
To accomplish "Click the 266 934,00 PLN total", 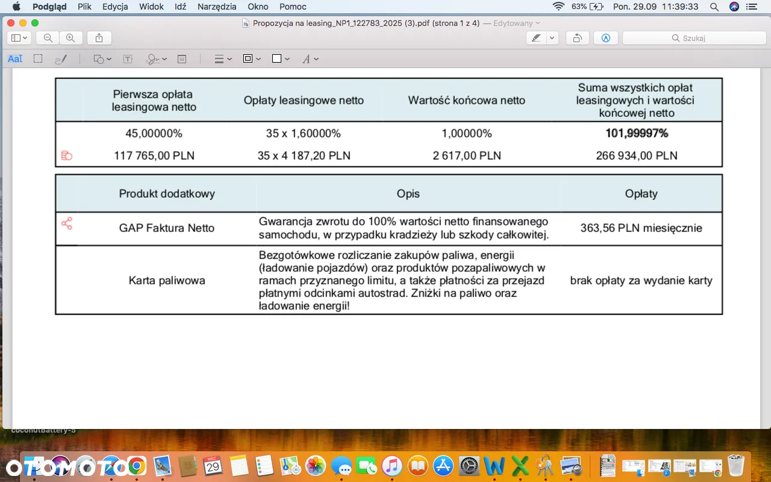I will 637,155.
